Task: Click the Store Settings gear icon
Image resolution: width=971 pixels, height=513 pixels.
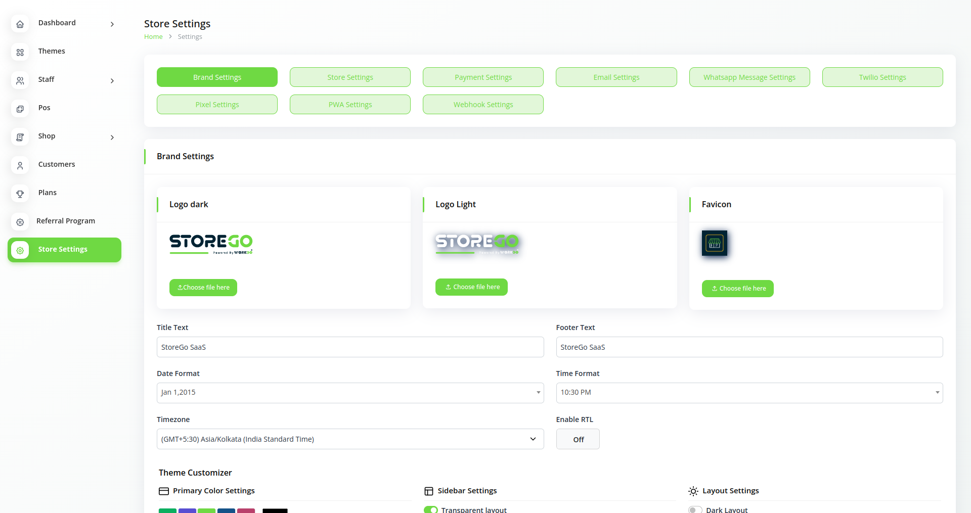Action: tap(20, 250)
